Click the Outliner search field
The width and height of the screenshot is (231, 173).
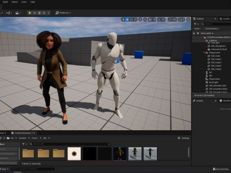click(217, 24)
